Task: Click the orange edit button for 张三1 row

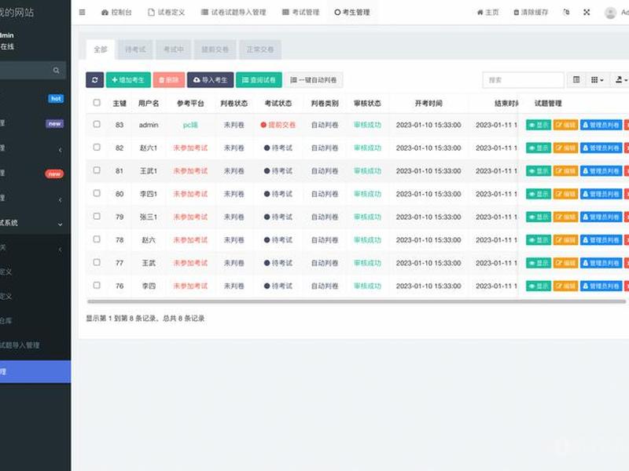Action: tap(565, 217)
